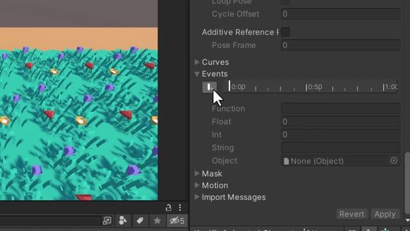
Task: Click the project search bar
Action: [x=50, y=221]
